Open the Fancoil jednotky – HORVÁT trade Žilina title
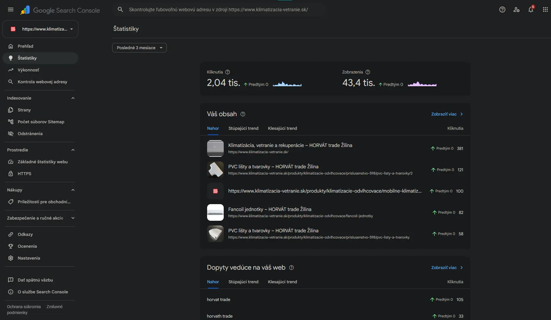The width and height of the screenshot is (551, 320). pos(270,209)
